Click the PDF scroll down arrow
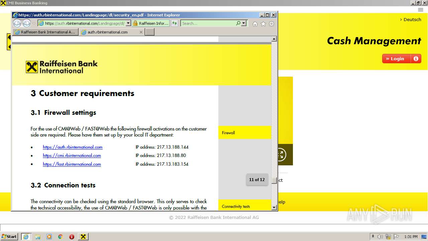Viewport: 428px width, 241px height. (274, 208)
